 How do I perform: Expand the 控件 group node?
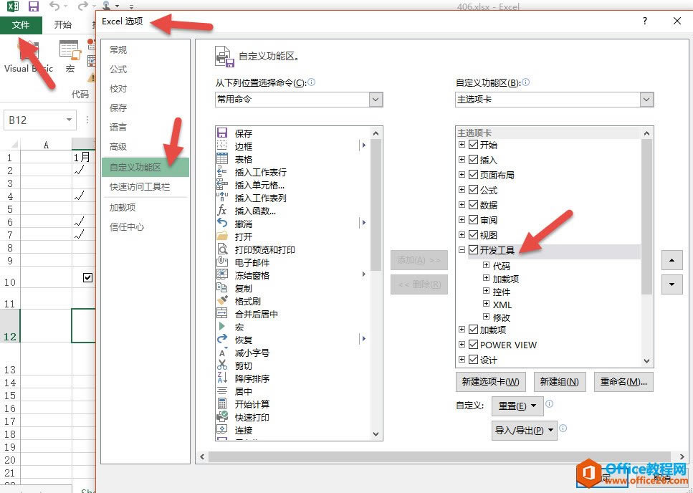486,291
